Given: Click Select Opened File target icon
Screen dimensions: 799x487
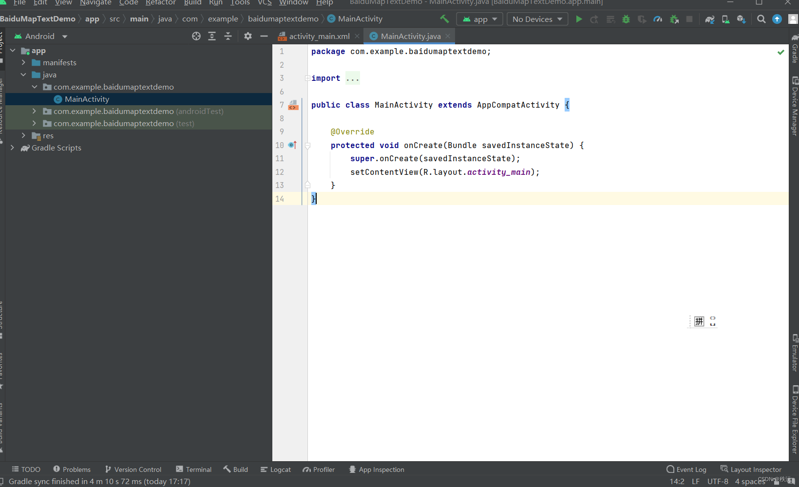Looking at the screenshot, I should pos(196,36).
